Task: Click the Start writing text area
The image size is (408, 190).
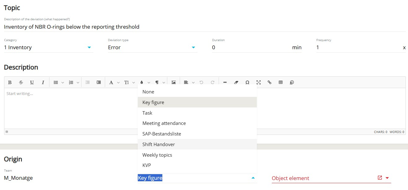Action: click(205, 108)
